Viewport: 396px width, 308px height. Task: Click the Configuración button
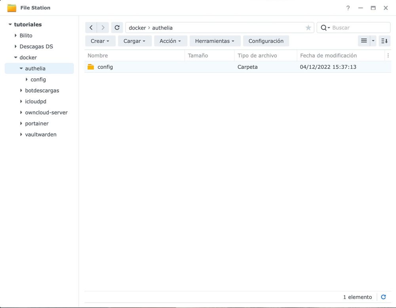coord(266,40)
